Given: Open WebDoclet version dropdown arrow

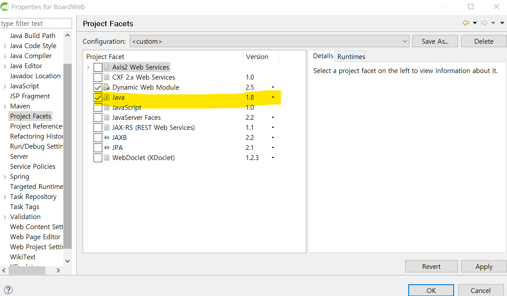Looking at the screenshot, I should click(273, 157).
